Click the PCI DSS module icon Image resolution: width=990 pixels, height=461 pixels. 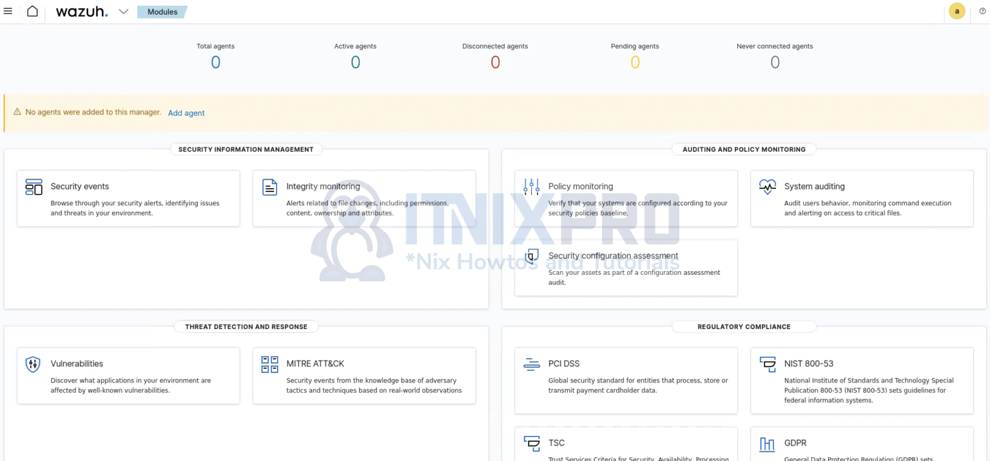tap(531, 364)
